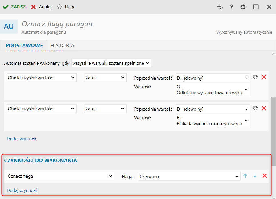The image size is (276, 199).
Task: Open Status dropdown in second condition
Action: [105, 109]
